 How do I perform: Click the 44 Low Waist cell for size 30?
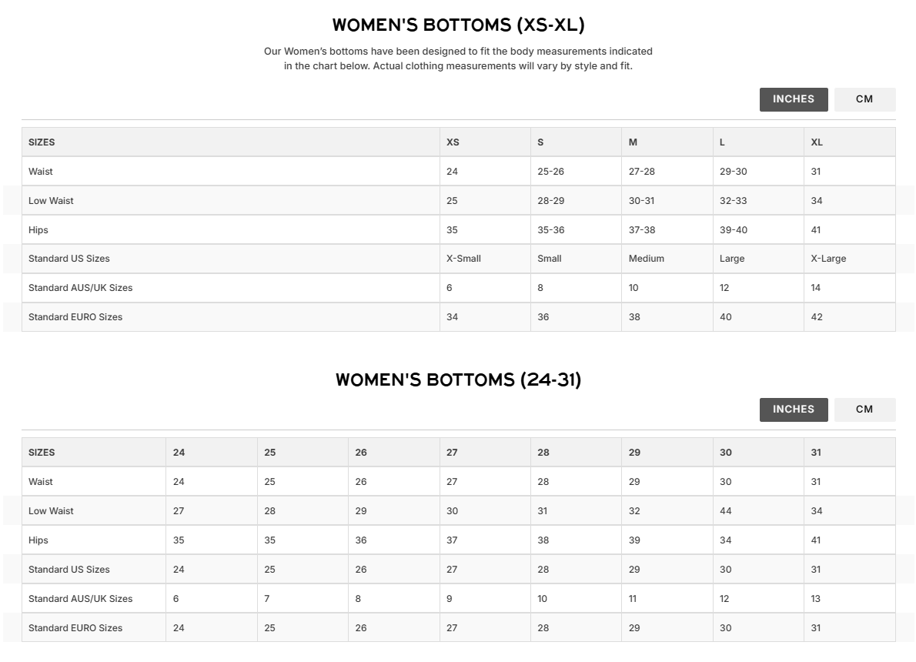tap(726, 510)
